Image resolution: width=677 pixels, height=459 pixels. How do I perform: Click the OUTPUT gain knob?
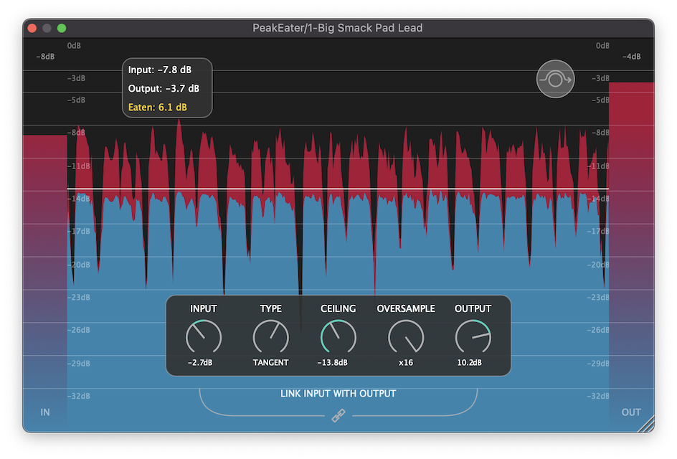473,337
